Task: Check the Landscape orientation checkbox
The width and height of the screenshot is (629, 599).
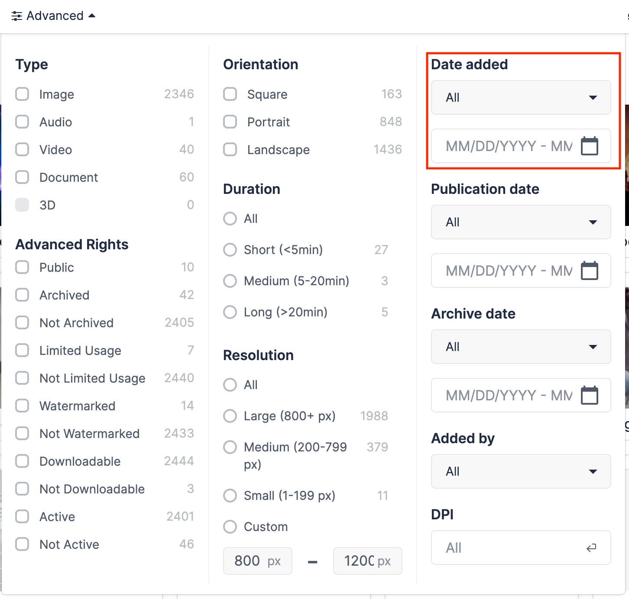Action: click(x=230, y=149)
